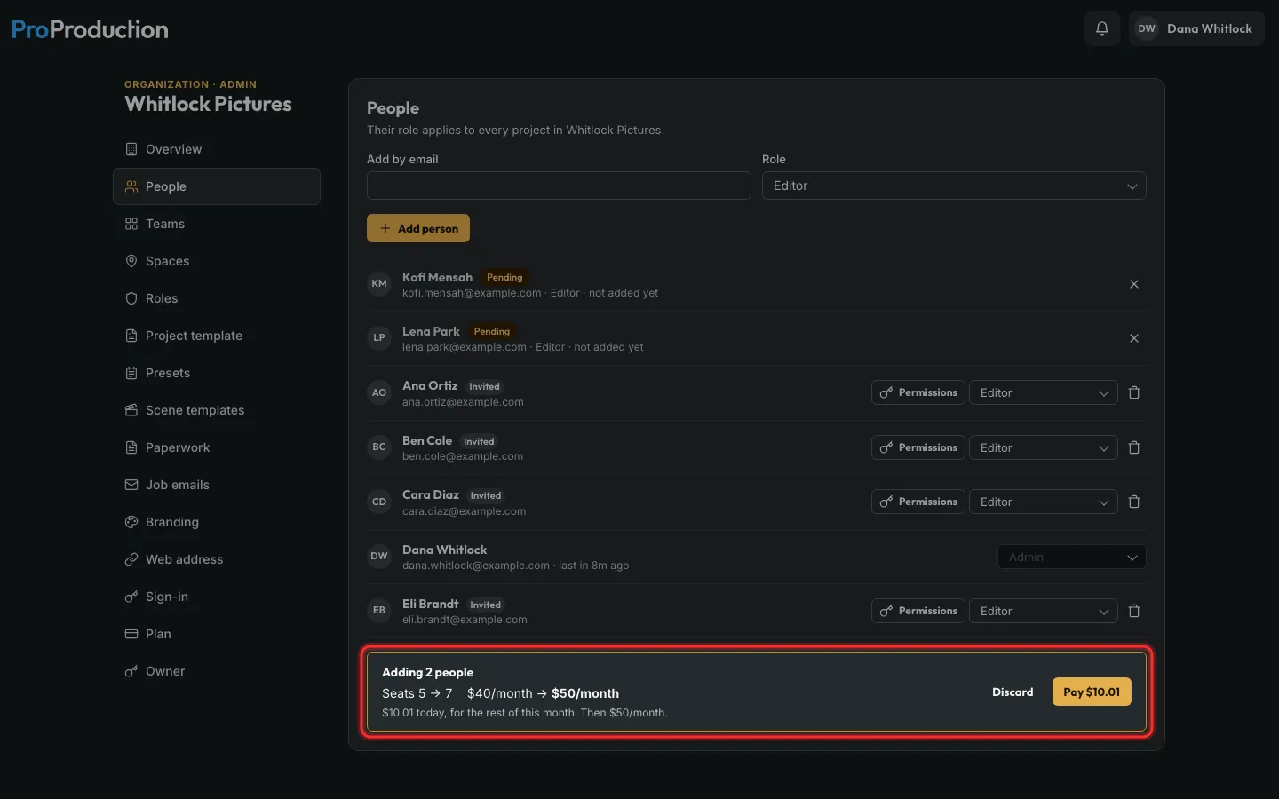Open Eli Brandt's role dropdown
Image resolution: width=1279 pixels, height=799 pixels.
point(1044,611)
